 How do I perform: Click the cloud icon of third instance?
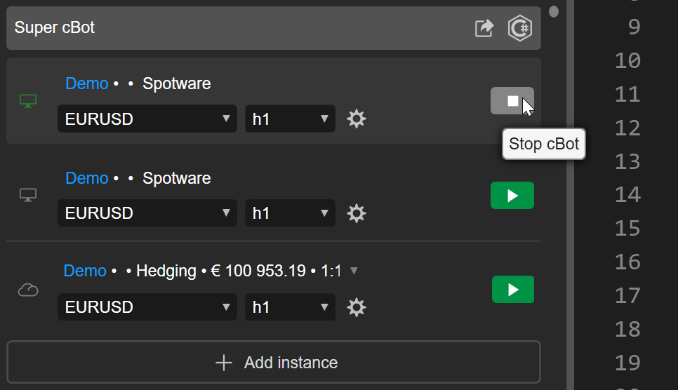(28, 290)
